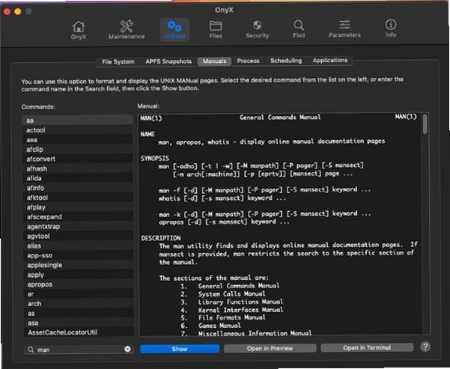Screen dimensions: 450x369
Task: Select the aa command
Action: click(77, 121)
